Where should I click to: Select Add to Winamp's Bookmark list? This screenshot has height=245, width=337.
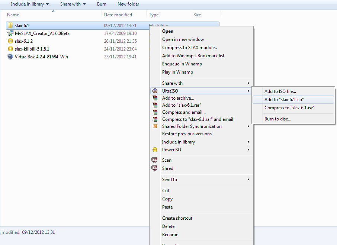tap(193, 56)
